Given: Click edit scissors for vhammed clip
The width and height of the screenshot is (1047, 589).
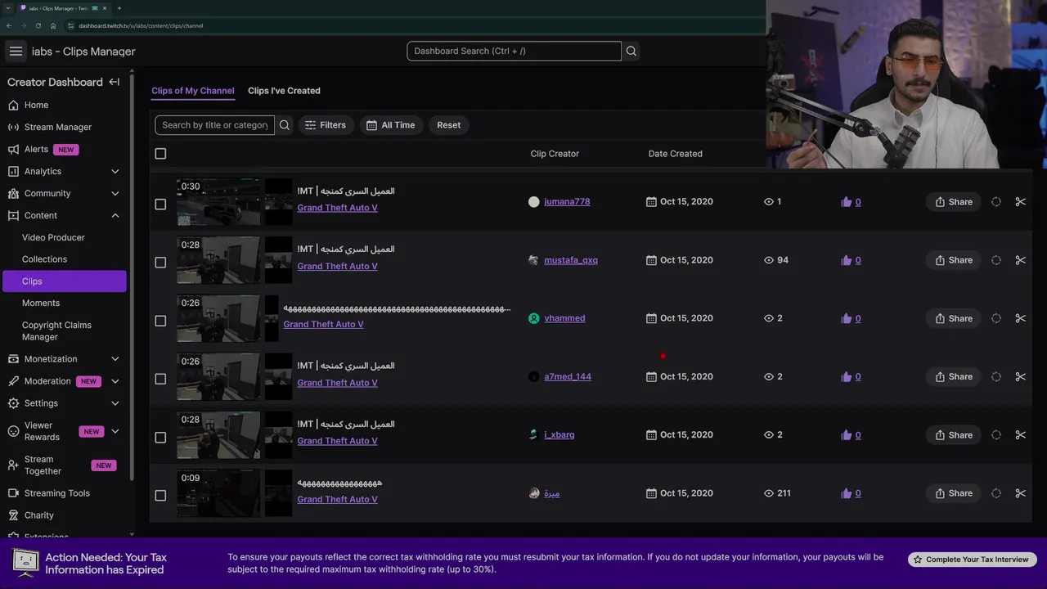Looking at the screenshot, I should pos(1020,318).
